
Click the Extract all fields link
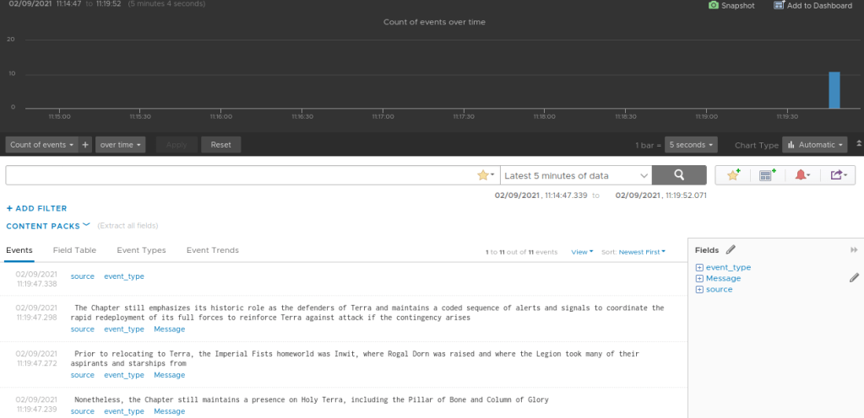click(x=128, y=226)
